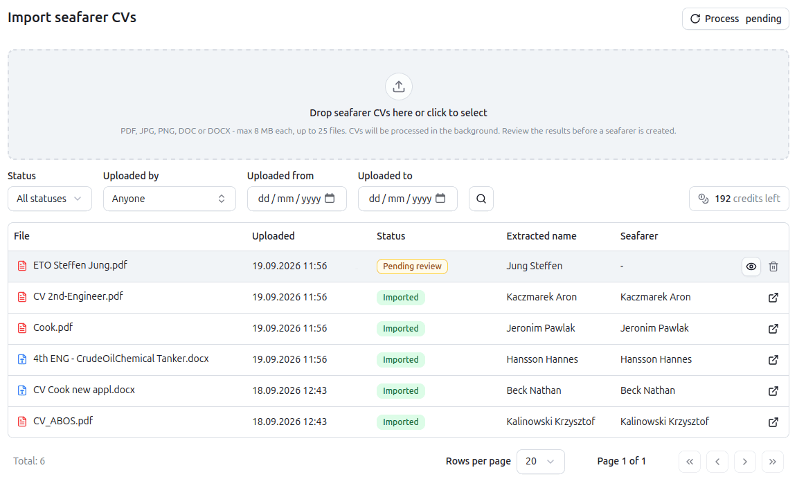Click the 192 credits left button
Viewport: 797px width, 479px height.
(x=739, y=199)
